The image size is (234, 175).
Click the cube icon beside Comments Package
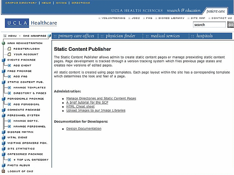3,110
